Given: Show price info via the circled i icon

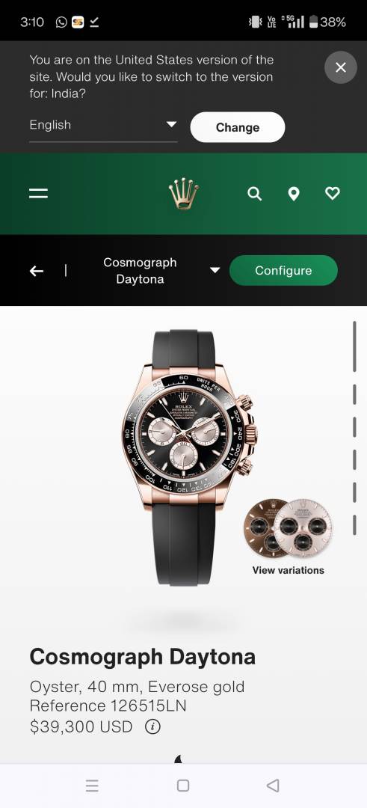Looking at the screenshot, I should 152,726.
